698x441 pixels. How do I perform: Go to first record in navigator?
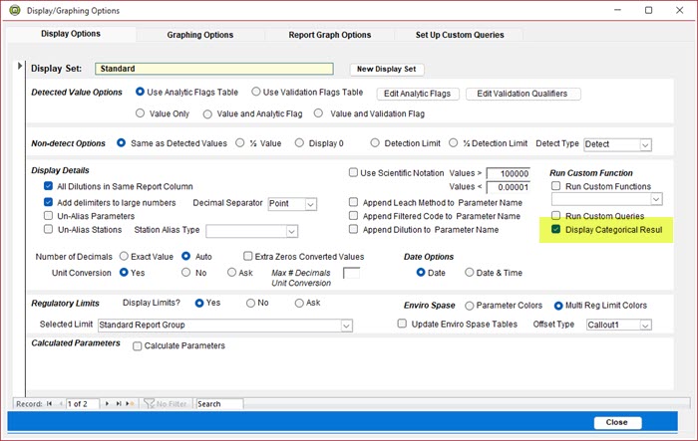(49, 403)
